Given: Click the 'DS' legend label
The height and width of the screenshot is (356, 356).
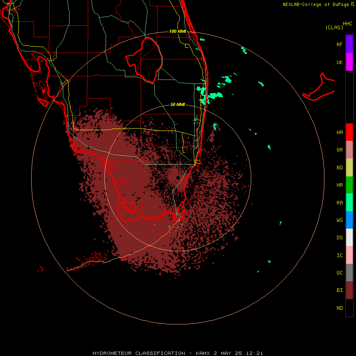Looking at the screenshot, I should click(339, 237).
